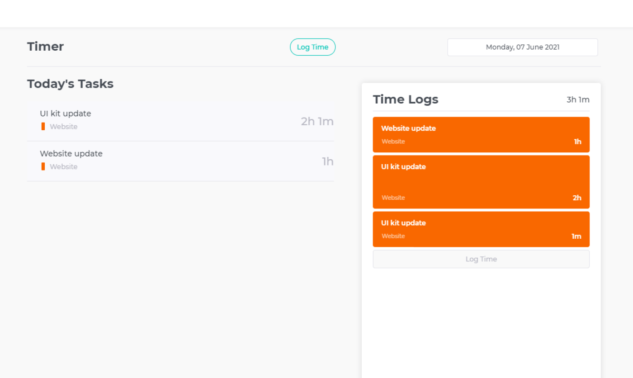
Task: Click the Today's Tasks heading
Action: 70,84
